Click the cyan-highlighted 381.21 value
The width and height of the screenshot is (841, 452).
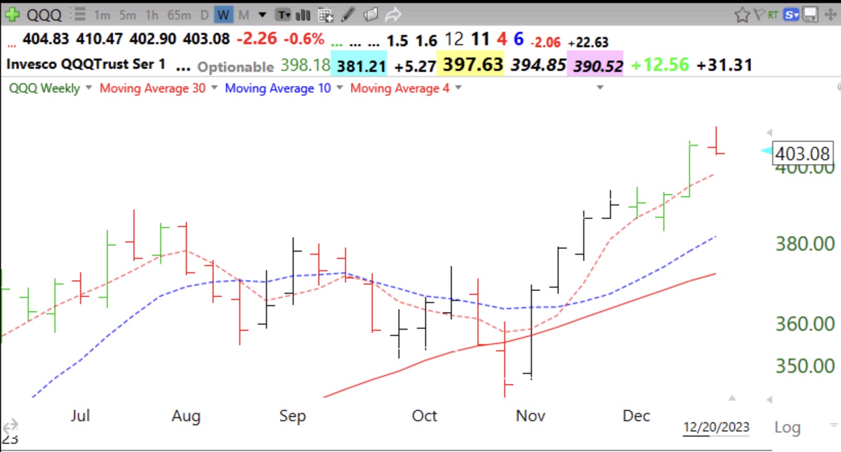click(x=361, y=66)
